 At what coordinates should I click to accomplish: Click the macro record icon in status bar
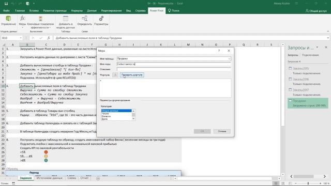pyautogui.click(x=13, y=183)
